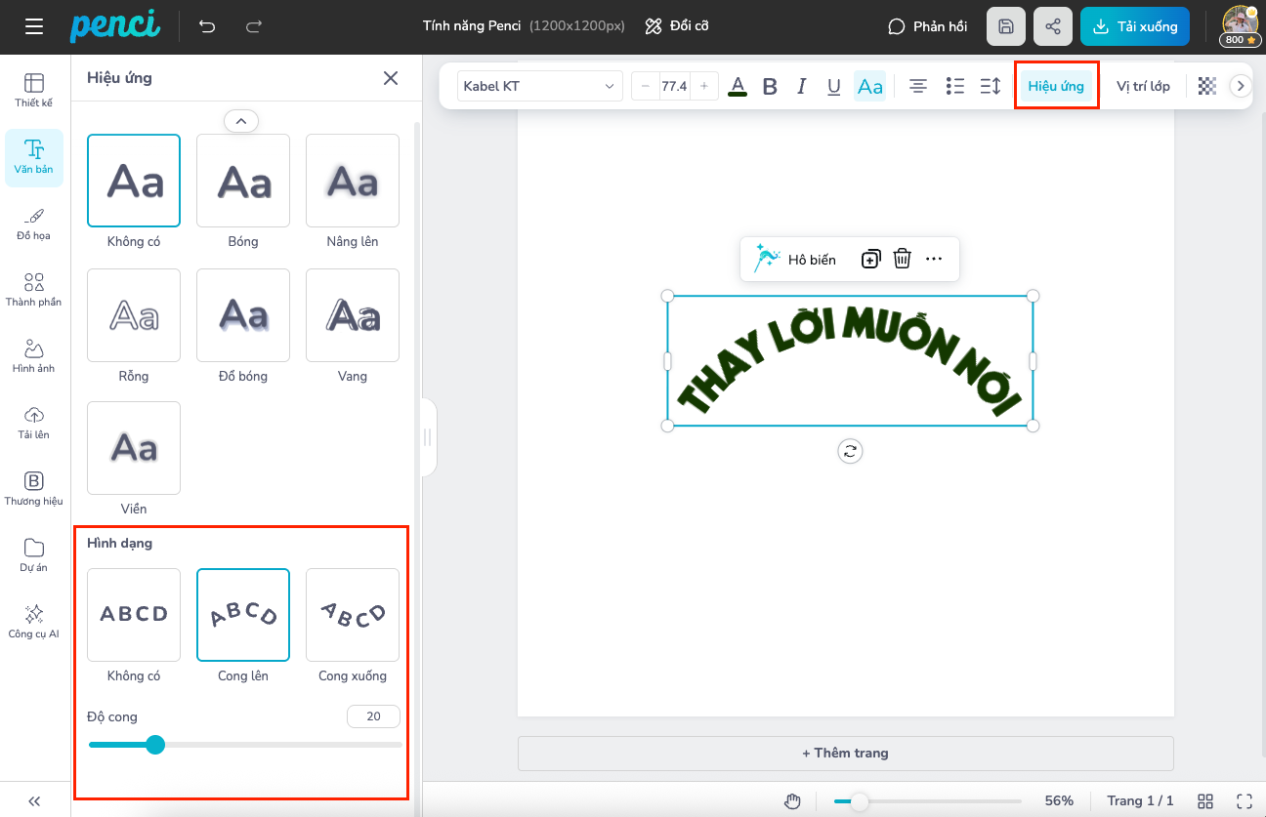The width and height of the screenshot is (1266, 817).
Task: Toggle underline text formatting
Action: pyautogui.click(x=834, y=87)
